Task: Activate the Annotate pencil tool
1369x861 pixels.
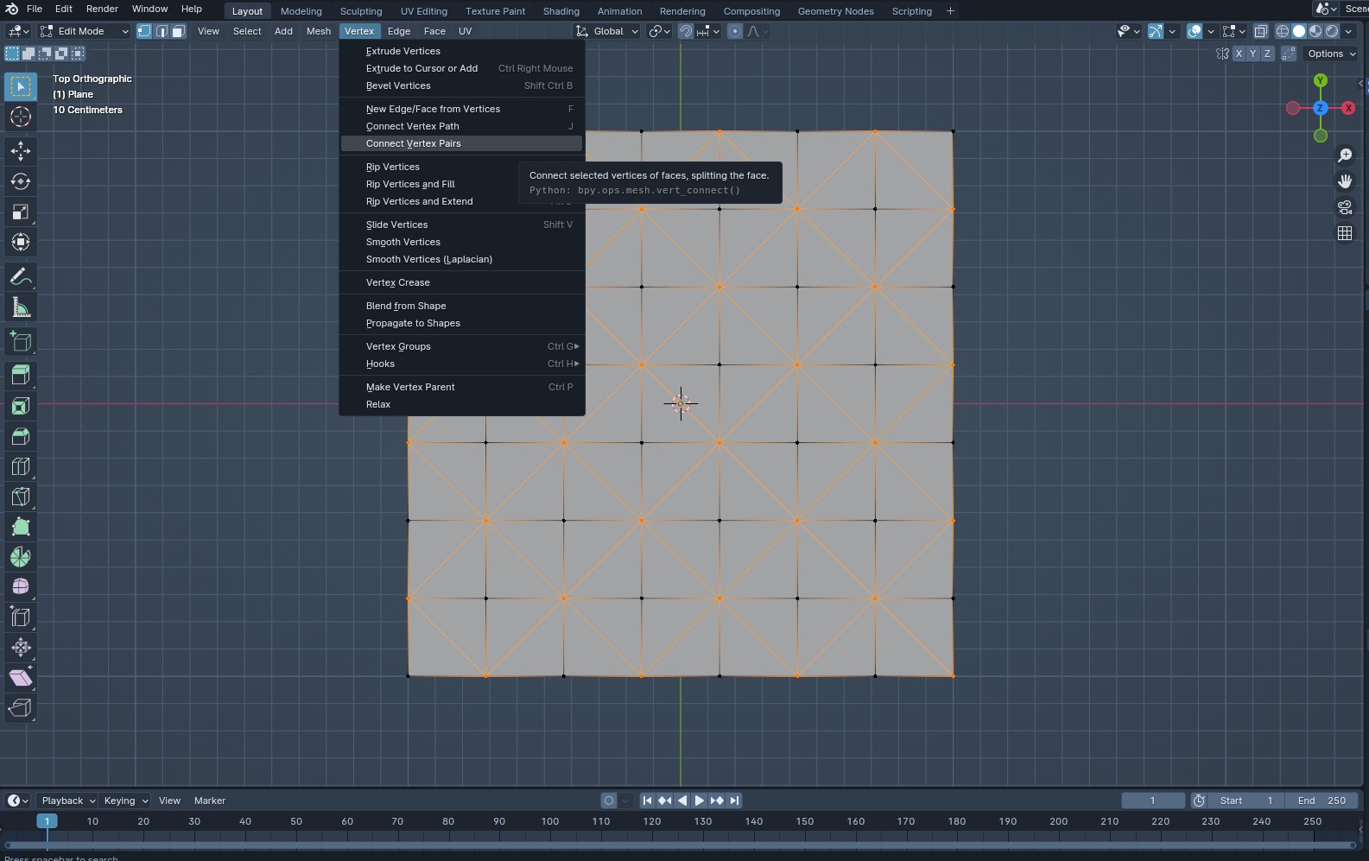Action: click(x=21, y=277)
